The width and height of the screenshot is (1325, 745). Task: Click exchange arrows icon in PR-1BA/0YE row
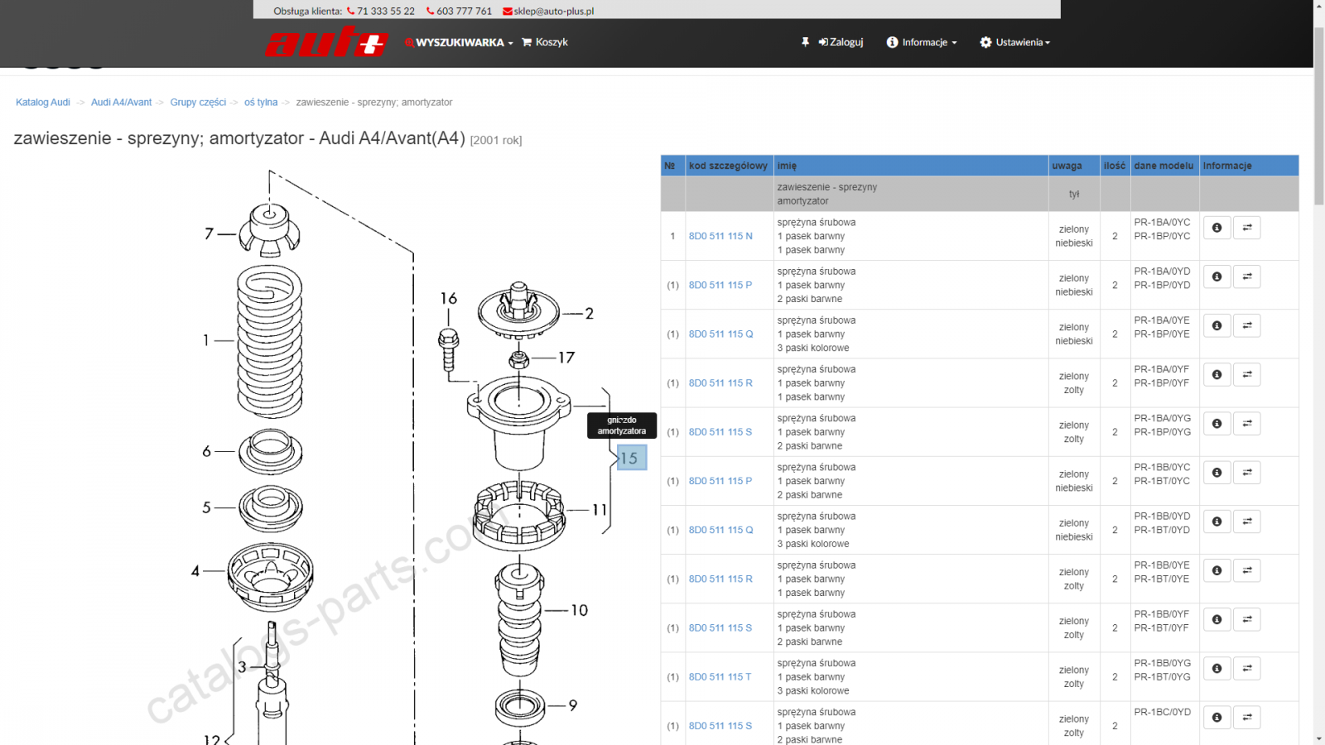pyautogui.click(x=1247, y=325)
